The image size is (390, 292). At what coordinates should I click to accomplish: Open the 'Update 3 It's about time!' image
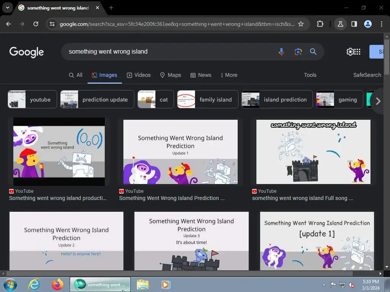[x=192, y=241]
